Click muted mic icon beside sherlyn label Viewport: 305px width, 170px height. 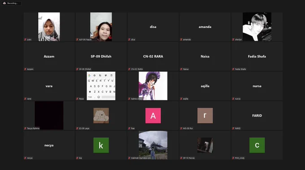coord(233,39)
